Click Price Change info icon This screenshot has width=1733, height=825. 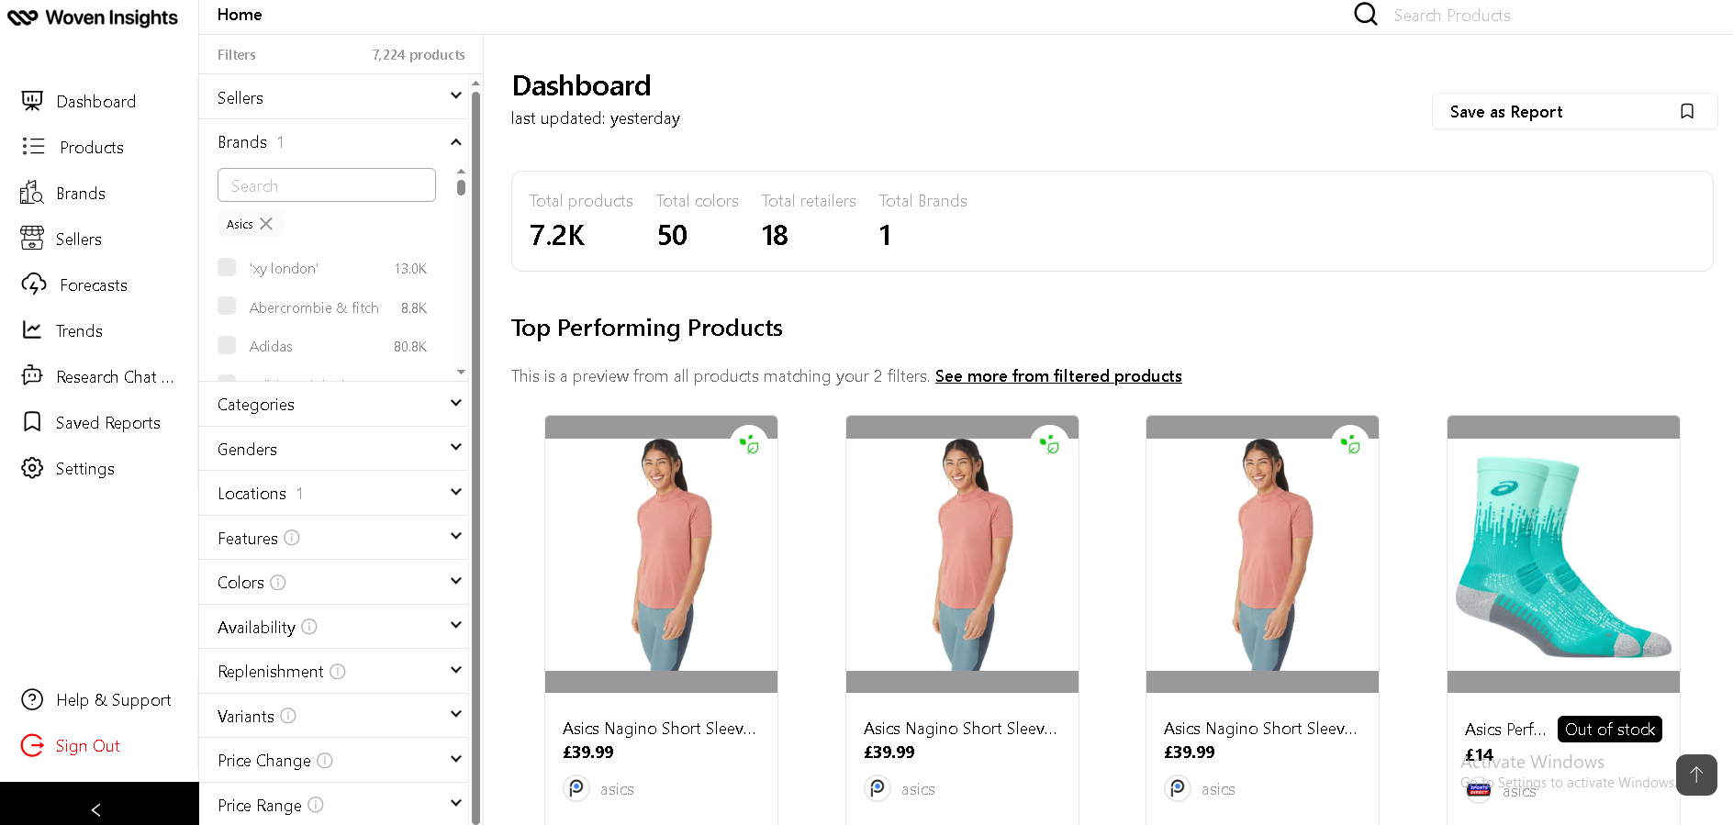pos(325,761)
